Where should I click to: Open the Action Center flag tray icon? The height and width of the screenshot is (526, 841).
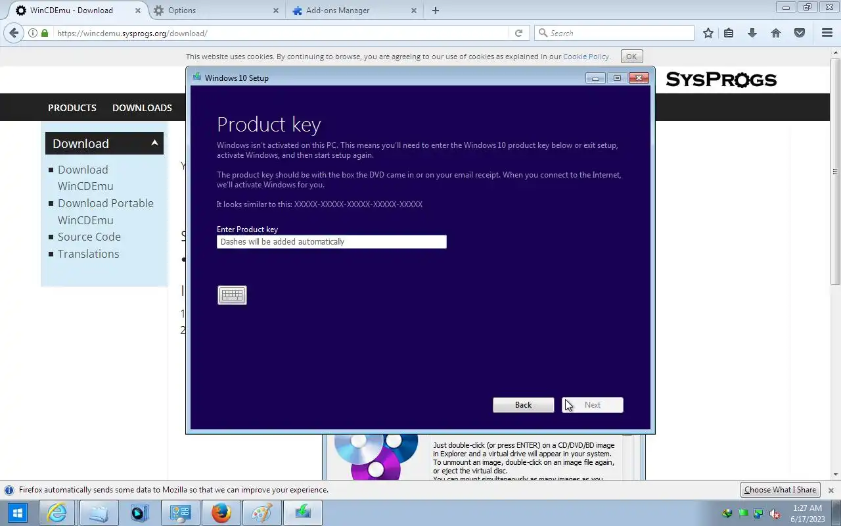tap(743, 514)
